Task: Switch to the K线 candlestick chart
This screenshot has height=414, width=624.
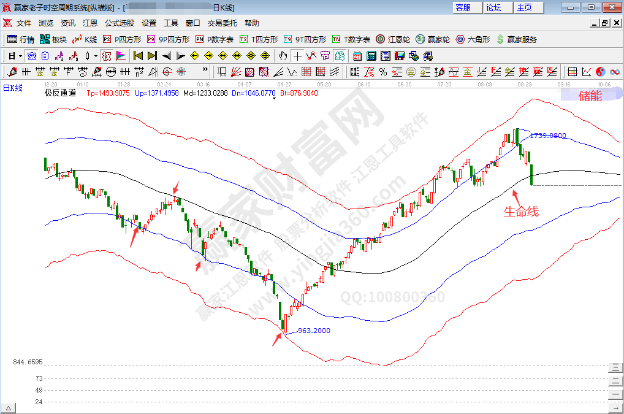Action: (x=85, y=39)
